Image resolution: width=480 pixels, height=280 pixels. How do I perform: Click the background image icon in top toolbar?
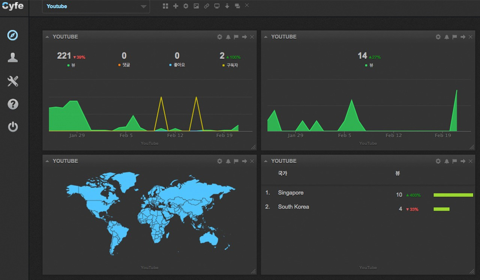[196, 6]
